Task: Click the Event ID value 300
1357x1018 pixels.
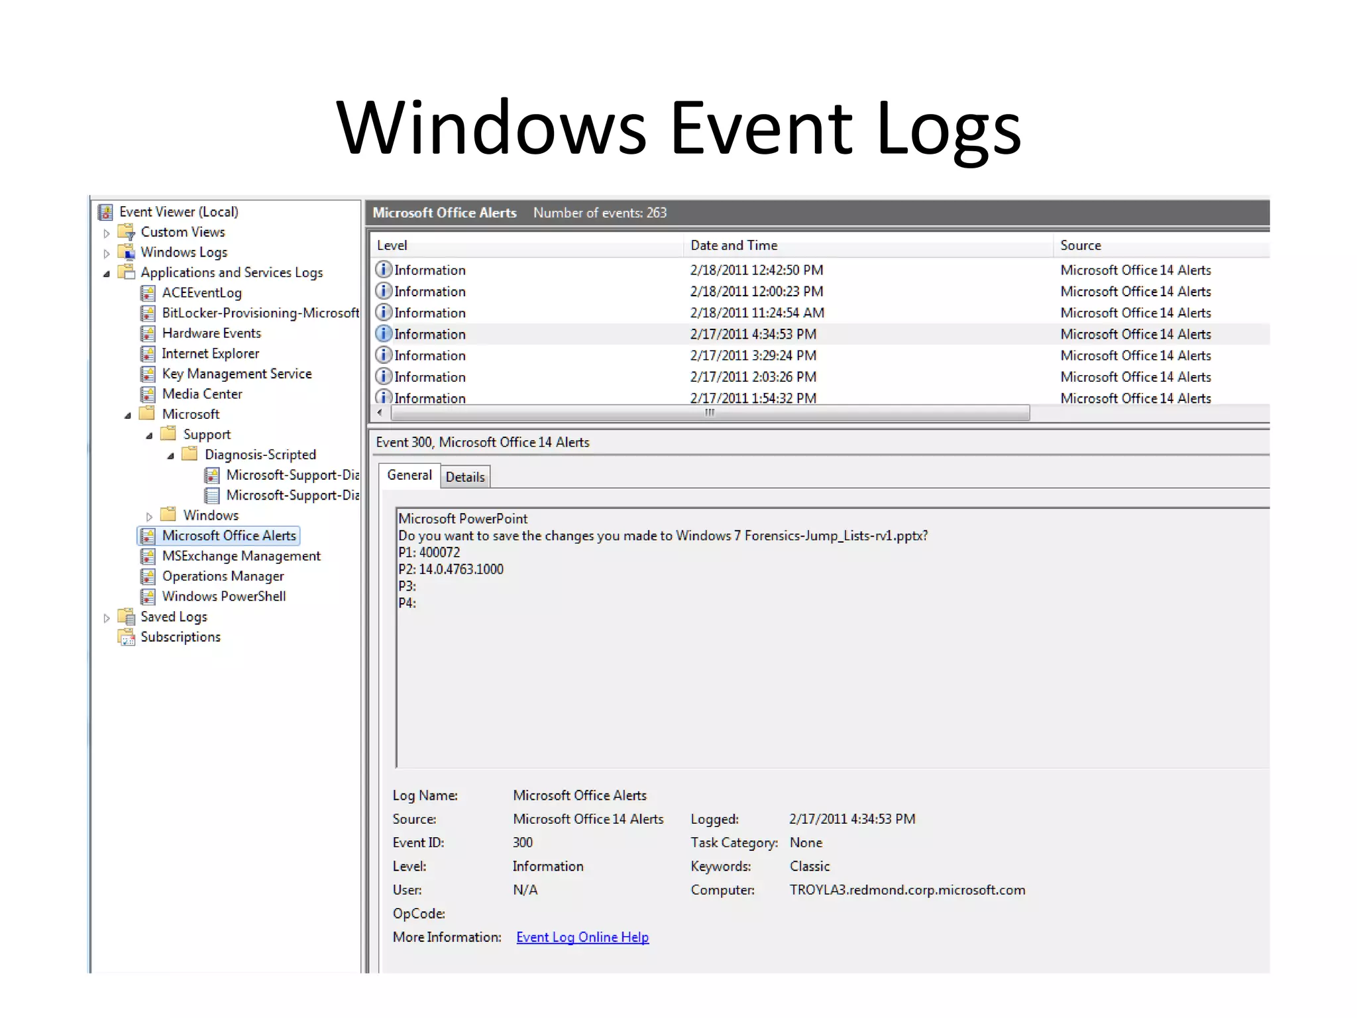Action: (x=523, y=842)
